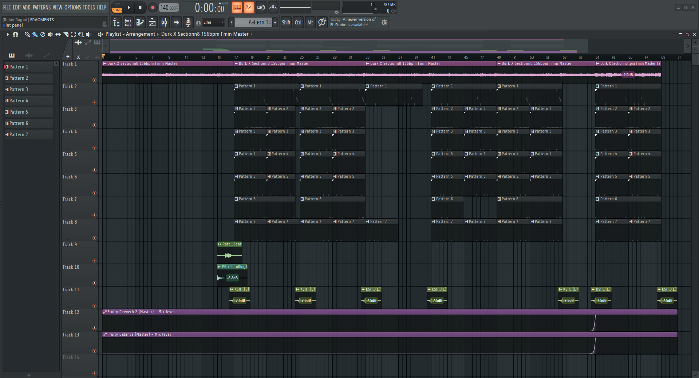Expand the playlist options menu arrow

pos(8,34)
